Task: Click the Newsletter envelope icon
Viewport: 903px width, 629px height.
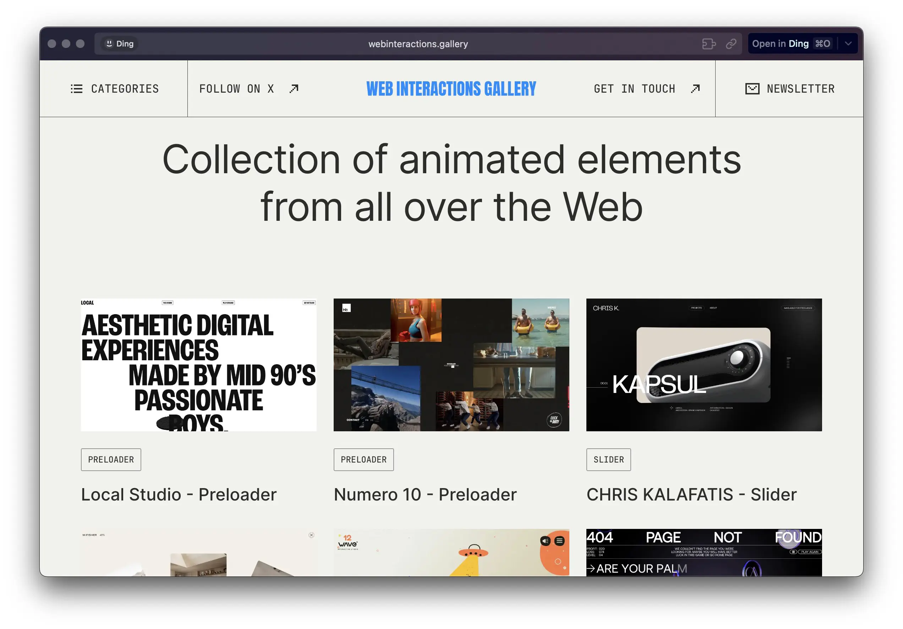Action: 752,89
